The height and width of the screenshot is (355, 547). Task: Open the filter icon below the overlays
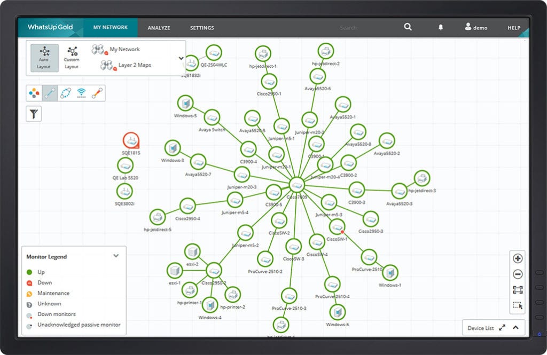point(34,113)
